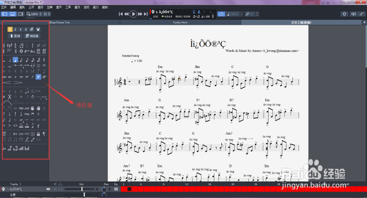The image size is (367, 198).
Task: Insert a BV barre marking
Action: coord(15,134)
